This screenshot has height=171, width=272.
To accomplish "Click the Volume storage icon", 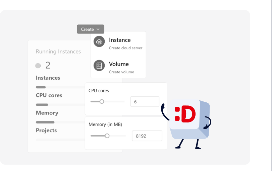I will 99,66.
